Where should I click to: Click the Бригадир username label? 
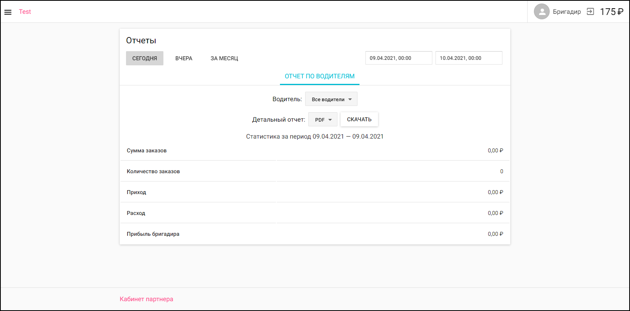click(567, 12)
